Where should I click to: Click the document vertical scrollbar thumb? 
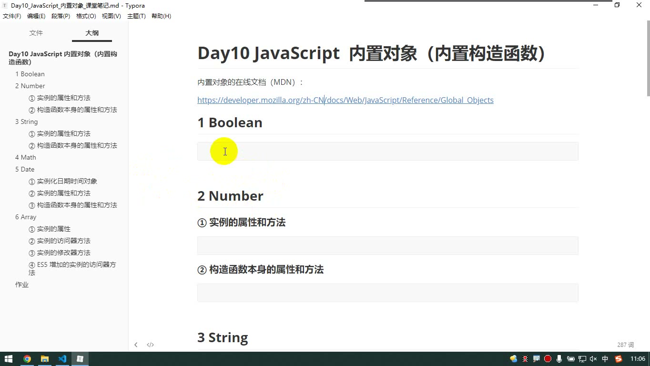click(648, 58)
